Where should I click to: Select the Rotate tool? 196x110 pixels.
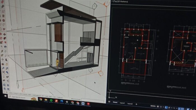click(x=1, y=38)
